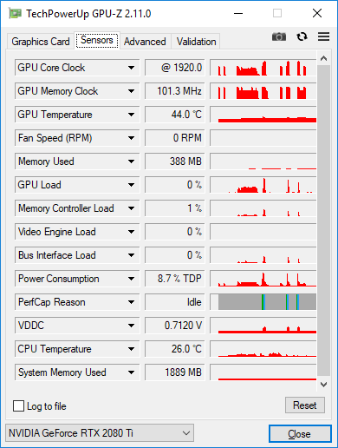Open the Validation tab
338x448 pixels.
click(196, 42)
